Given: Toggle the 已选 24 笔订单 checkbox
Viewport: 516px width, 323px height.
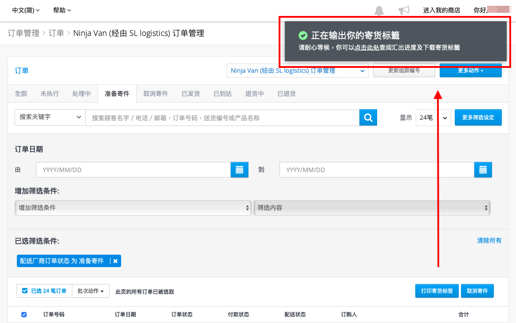Looking at the screenshot, I should (25, 291).
